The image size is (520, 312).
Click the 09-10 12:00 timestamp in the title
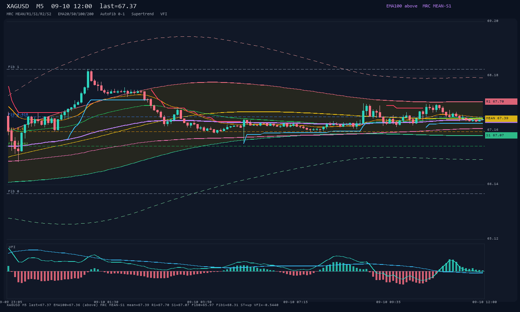point(72,6)
